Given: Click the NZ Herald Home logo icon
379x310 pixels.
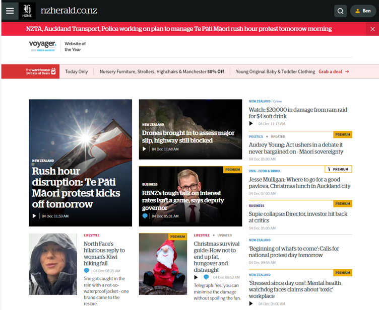Looking at the screenshot, I should point(27,11).
